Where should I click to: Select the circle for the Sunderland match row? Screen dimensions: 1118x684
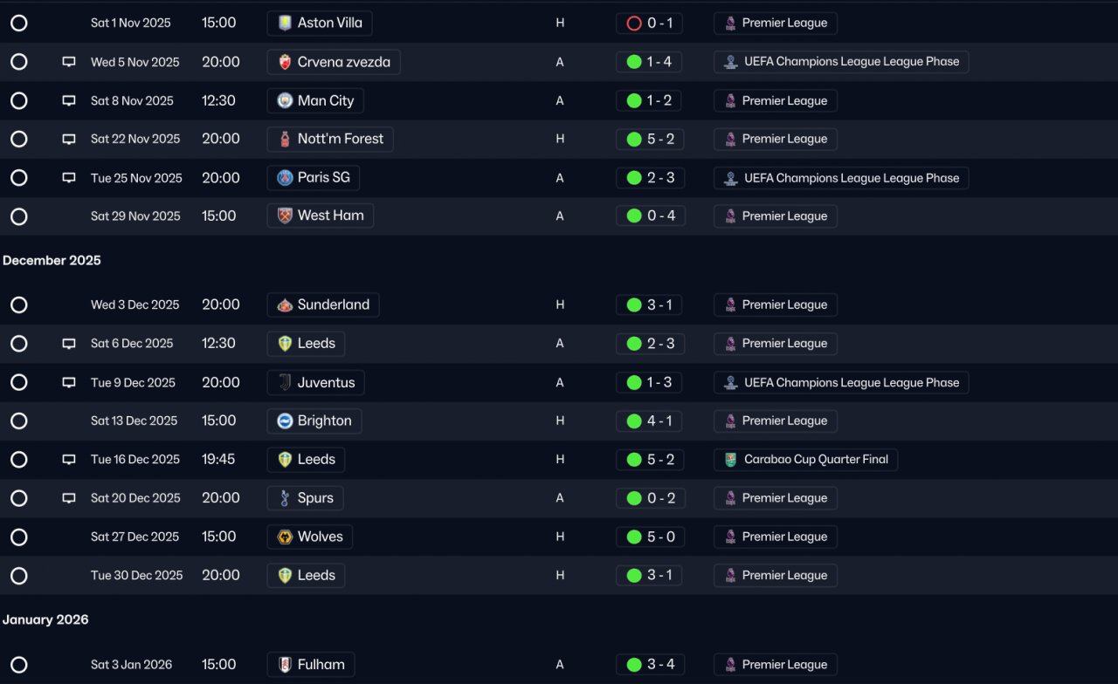click(19, 305)
